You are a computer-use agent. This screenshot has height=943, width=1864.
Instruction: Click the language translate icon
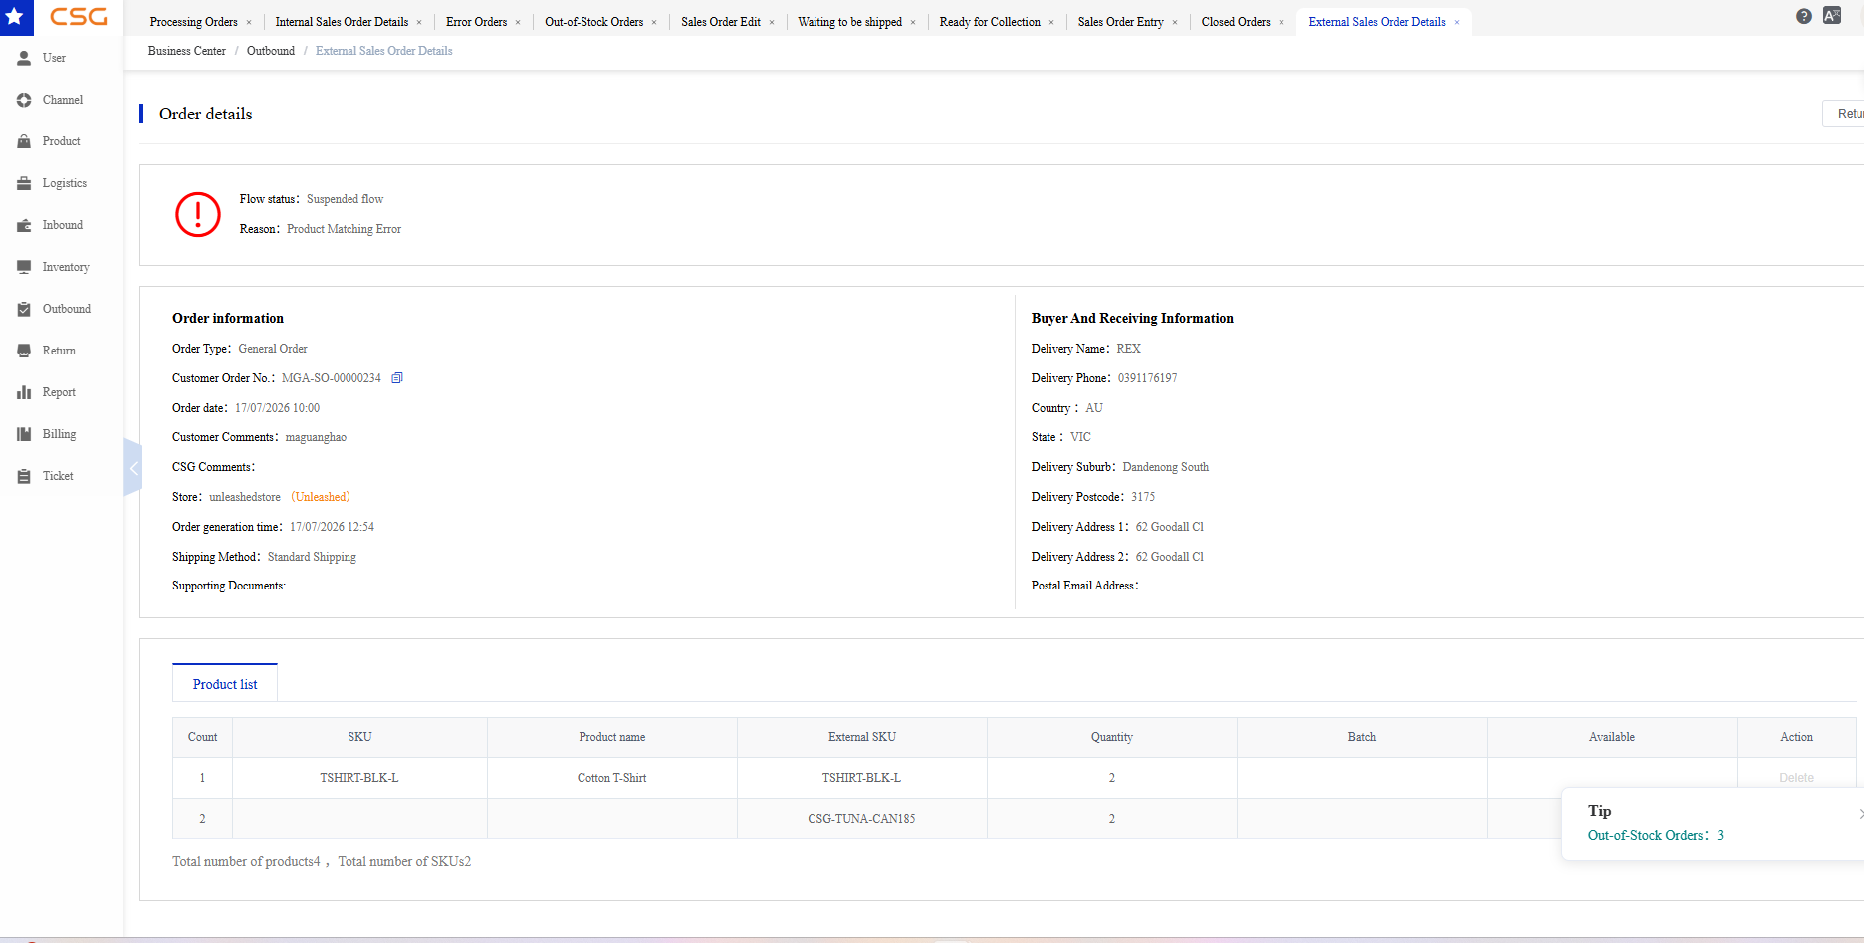(x=1832, y=15)
